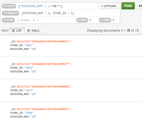Edit the PROJECT field text
This screenshot has height=121, width=142.
click(70, 13)
